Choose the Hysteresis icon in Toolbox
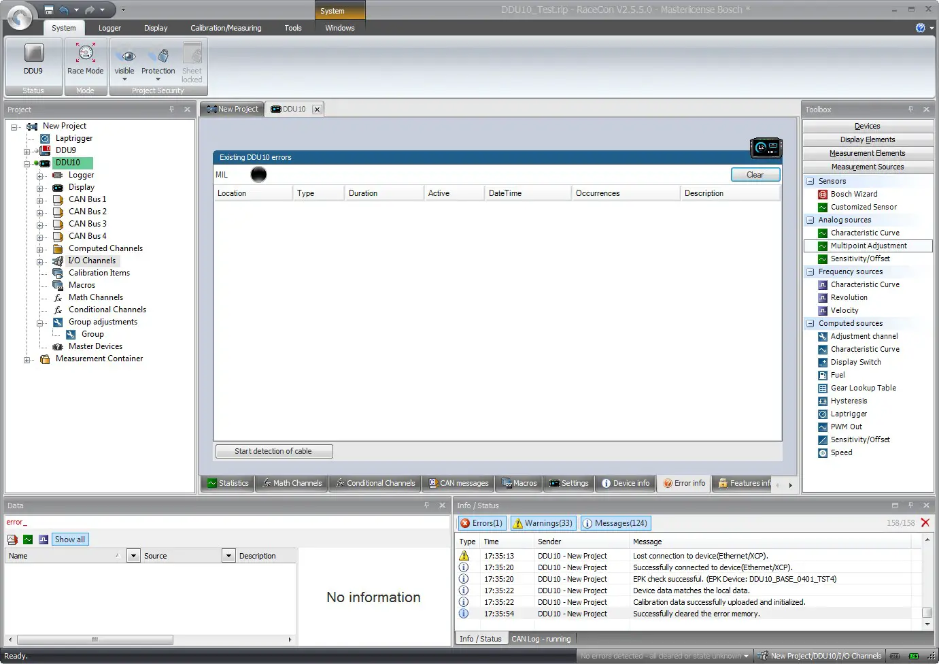939x664 pixels. pyautogui.click(x=823, y=401)
